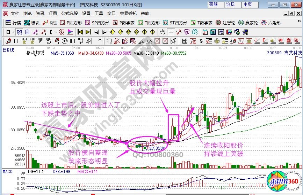Open the 板块 sector panel

(x=32, y=23)
